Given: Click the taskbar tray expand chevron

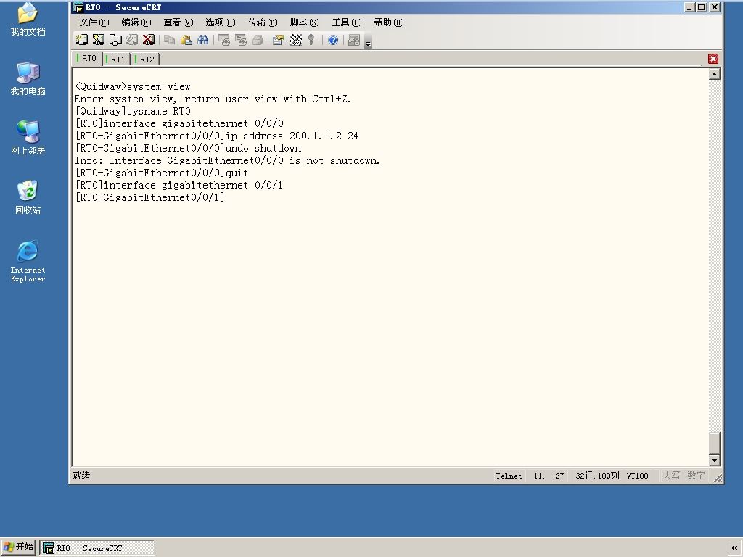Looking at the screenshot, I should click(734, 548).
